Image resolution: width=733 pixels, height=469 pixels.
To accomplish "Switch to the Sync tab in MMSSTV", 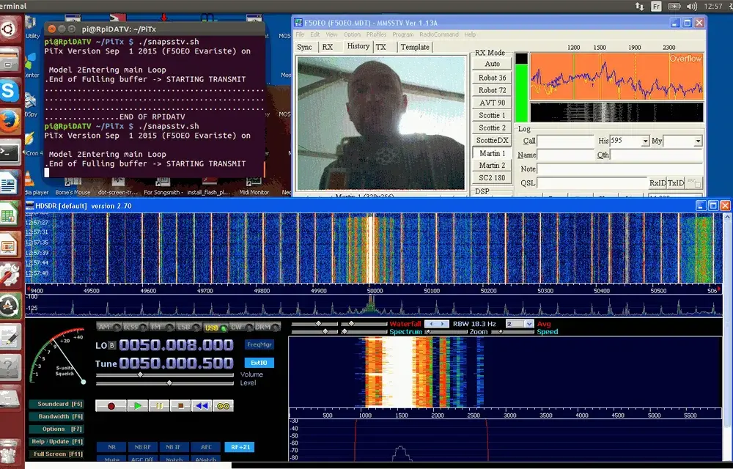I will coord(304,47).
